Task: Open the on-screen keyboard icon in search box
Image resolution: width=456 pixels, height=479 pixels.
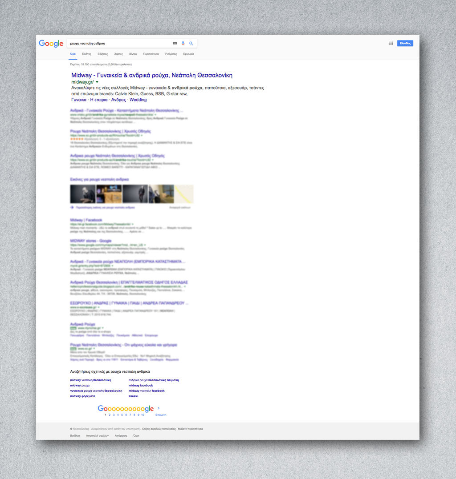Action: [175, 43]
